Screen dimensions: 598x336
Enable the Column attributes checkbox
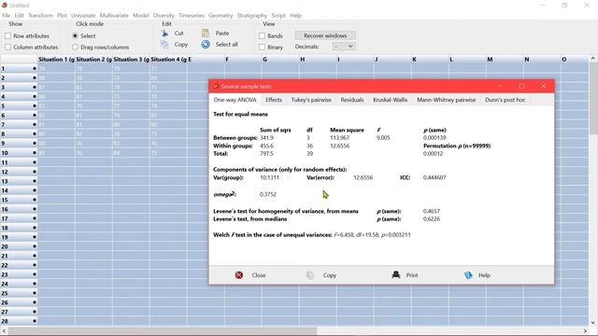pos(7,47)
